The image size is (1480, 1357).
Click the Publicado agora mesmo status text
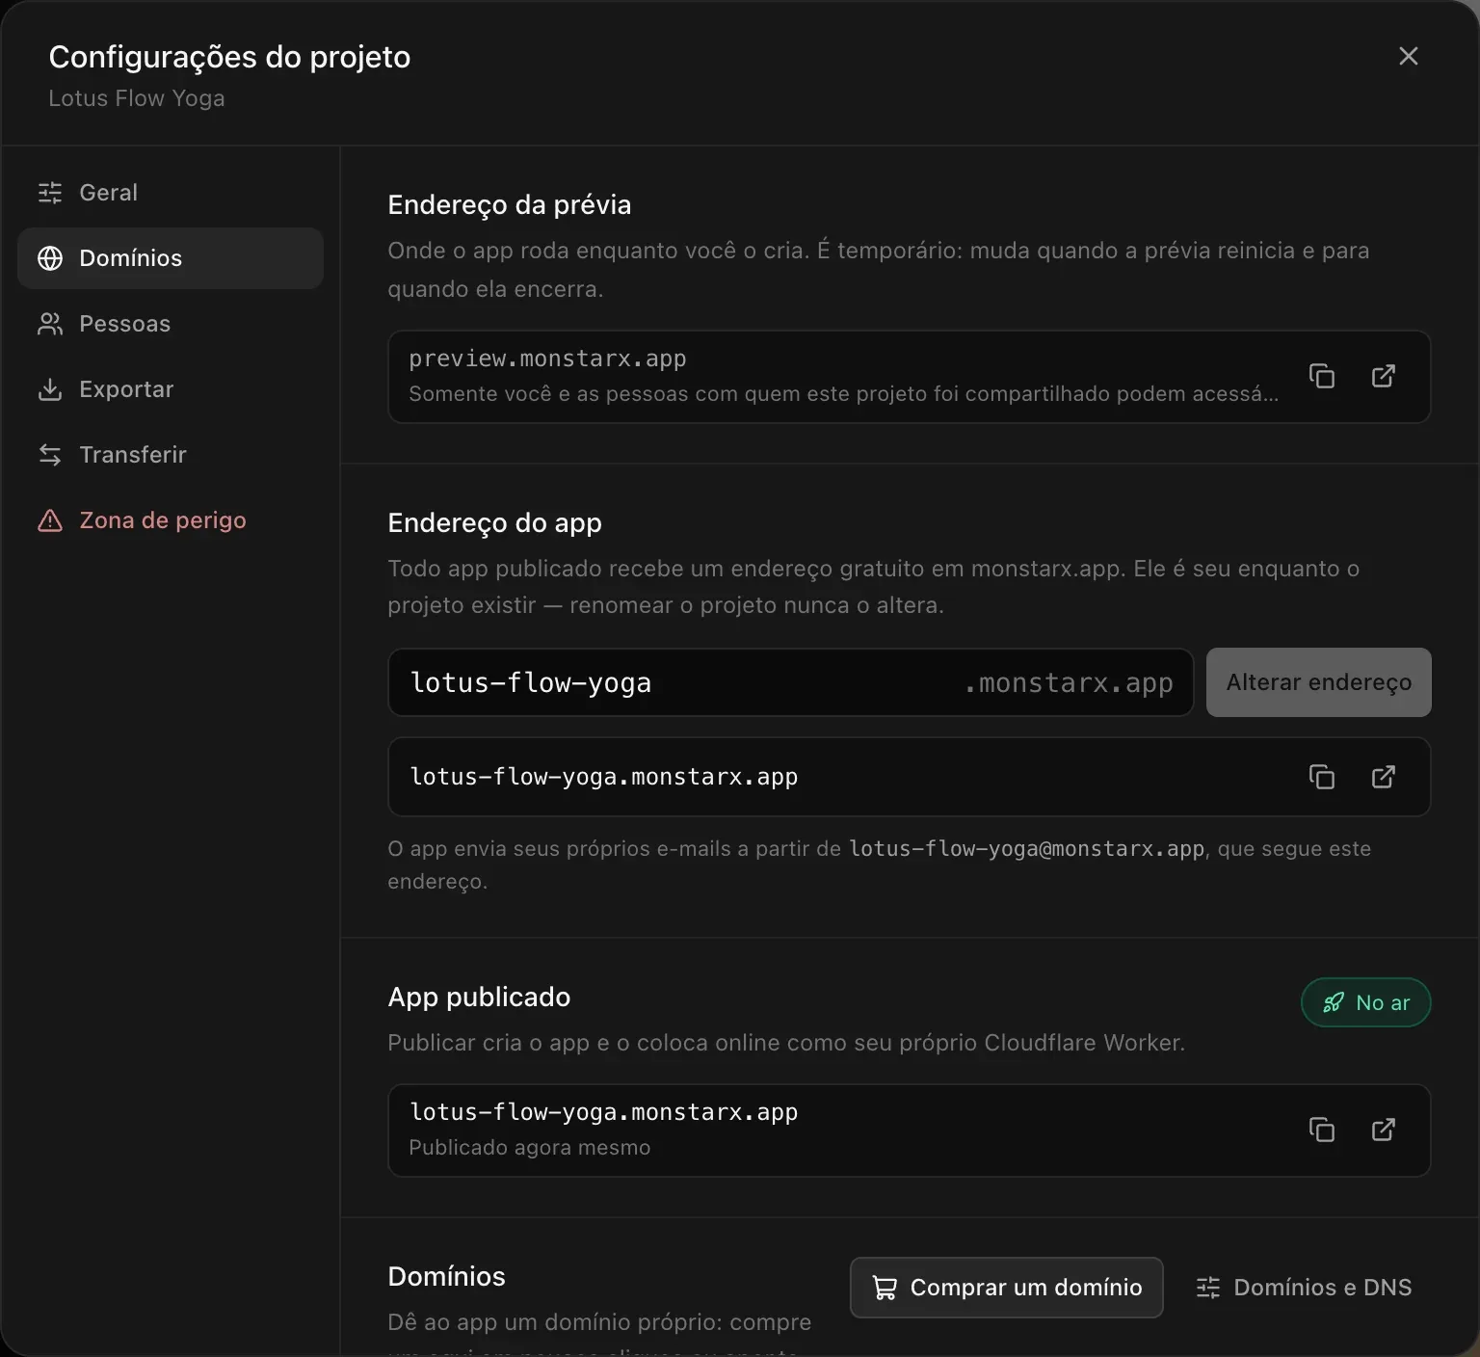529,1148
